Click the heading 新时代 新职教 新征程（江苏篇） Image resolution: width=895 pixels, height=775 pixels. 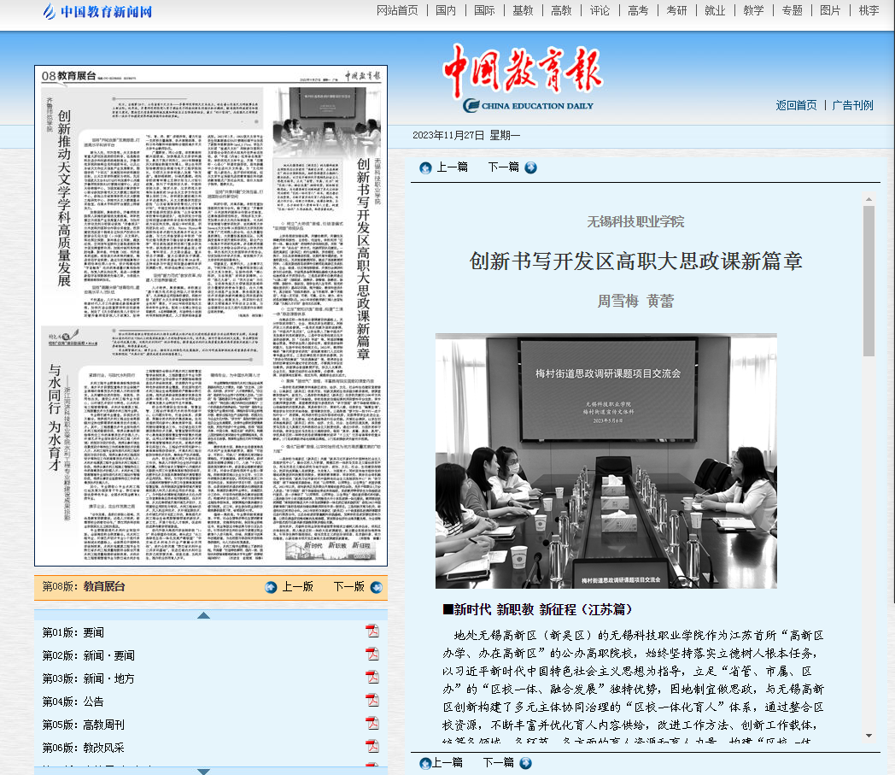[x=538, y=609]
